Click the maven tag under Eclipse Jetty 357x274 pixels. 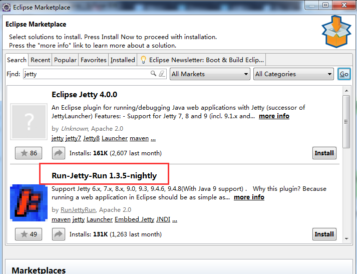pyautogui.click(x=139, y=138)
